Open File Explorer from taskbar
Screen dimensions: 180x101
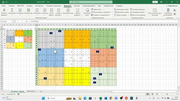coord(80,98)
